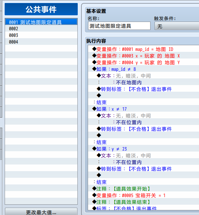Select the 如果 y ≠ 23 condition line
The height and width of the screenshot is (215, 199).
point(144,149)
